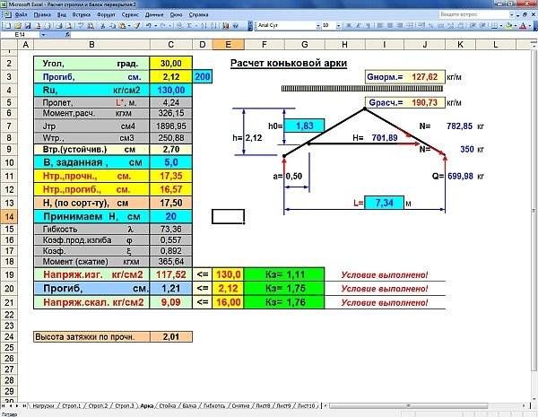
Task: Click Merge and Center icon
Action: tap(411, 26)
